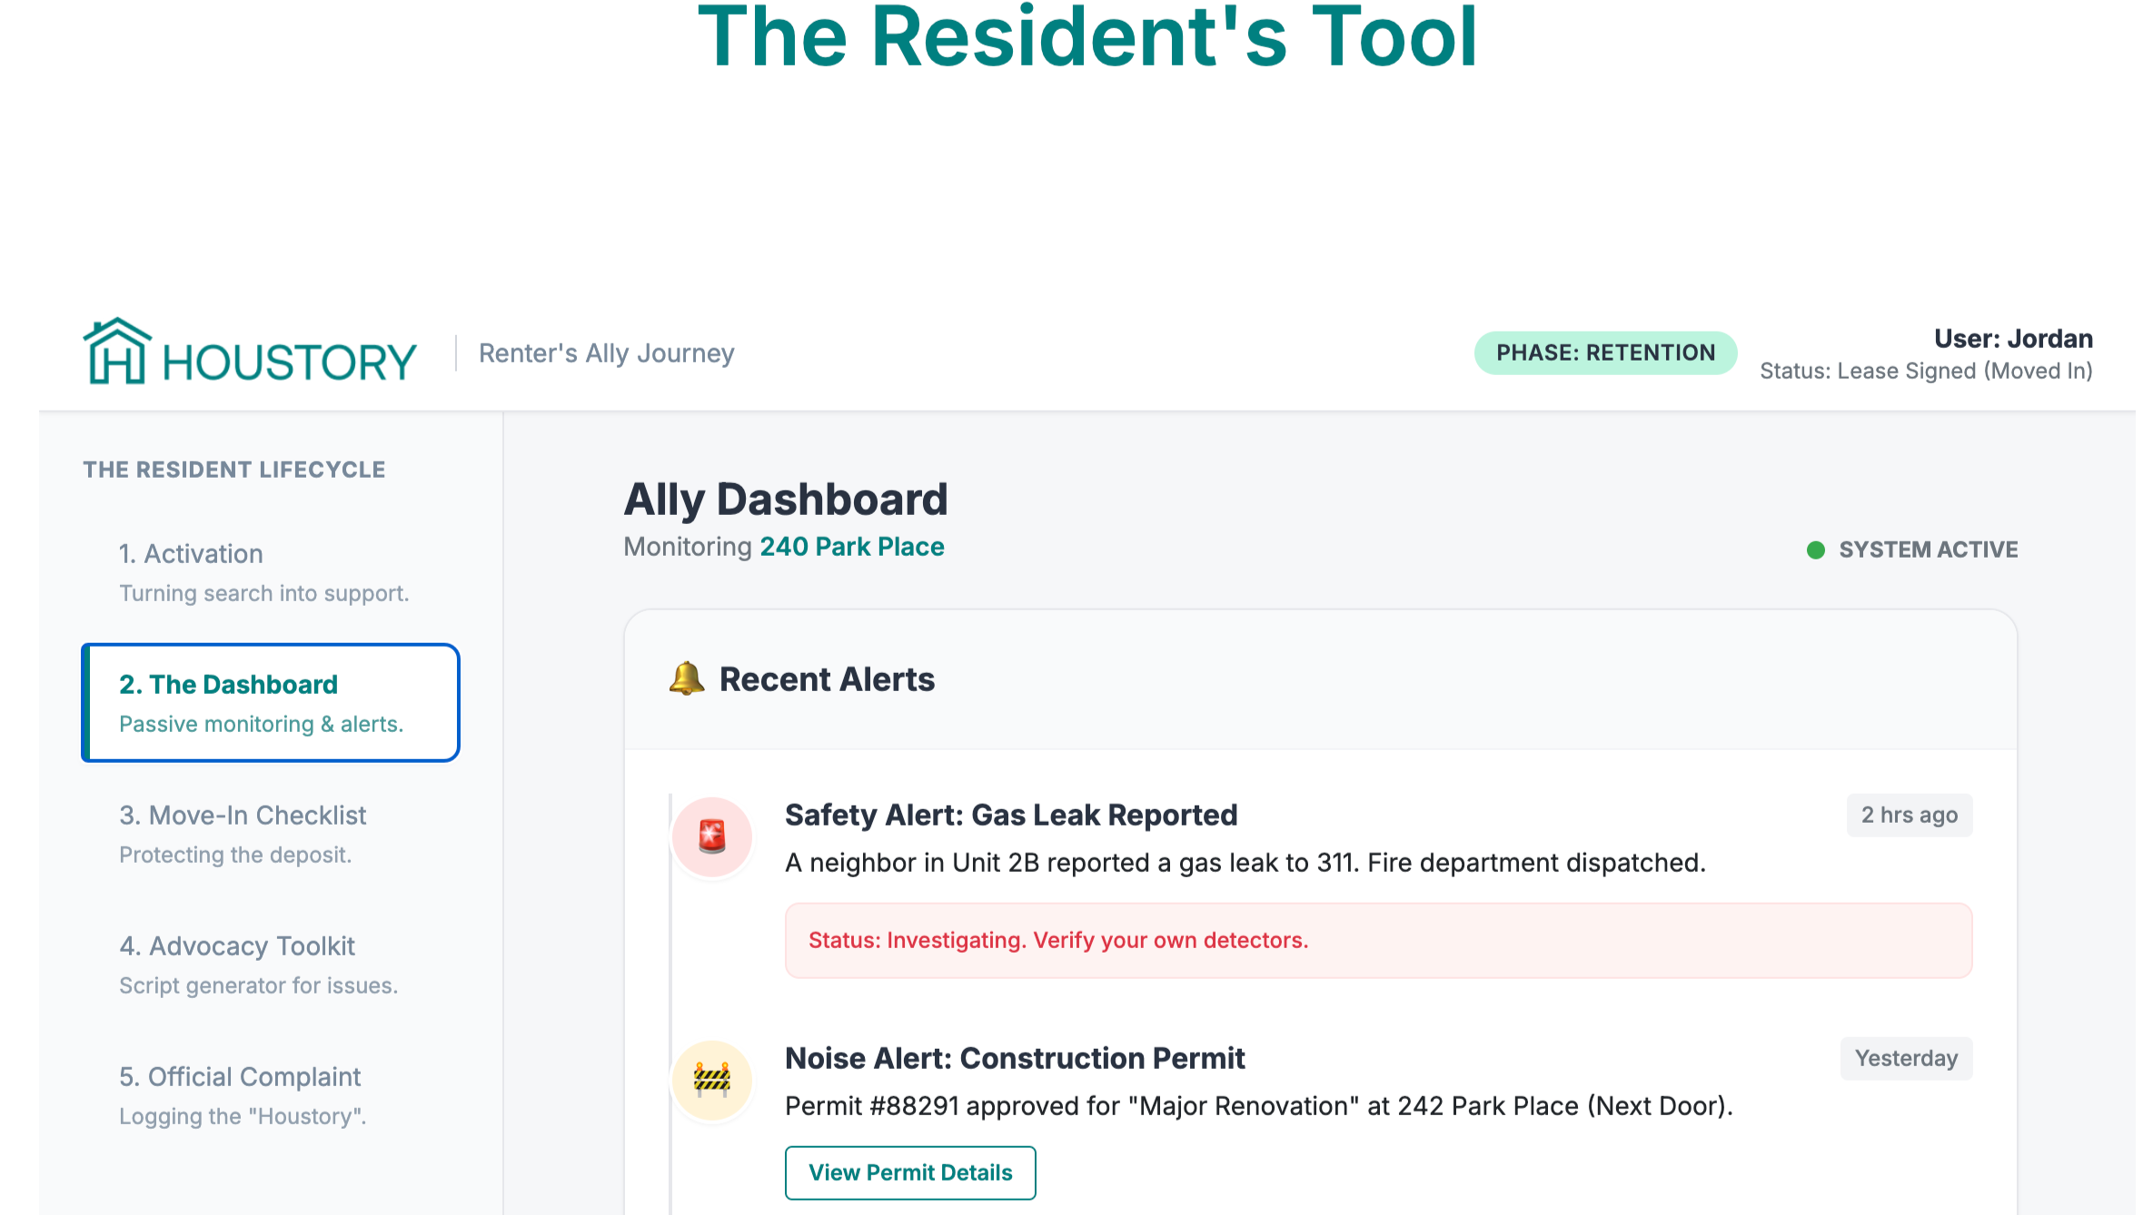Open the Safety Alert: Gas Leak Reported title
The width and height of the screenshot is (2153, 1215).
click(x=1010, y=815)
